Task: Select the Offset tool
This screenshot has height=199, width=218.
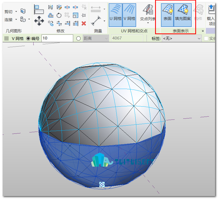Action: [x=51, y=15]
